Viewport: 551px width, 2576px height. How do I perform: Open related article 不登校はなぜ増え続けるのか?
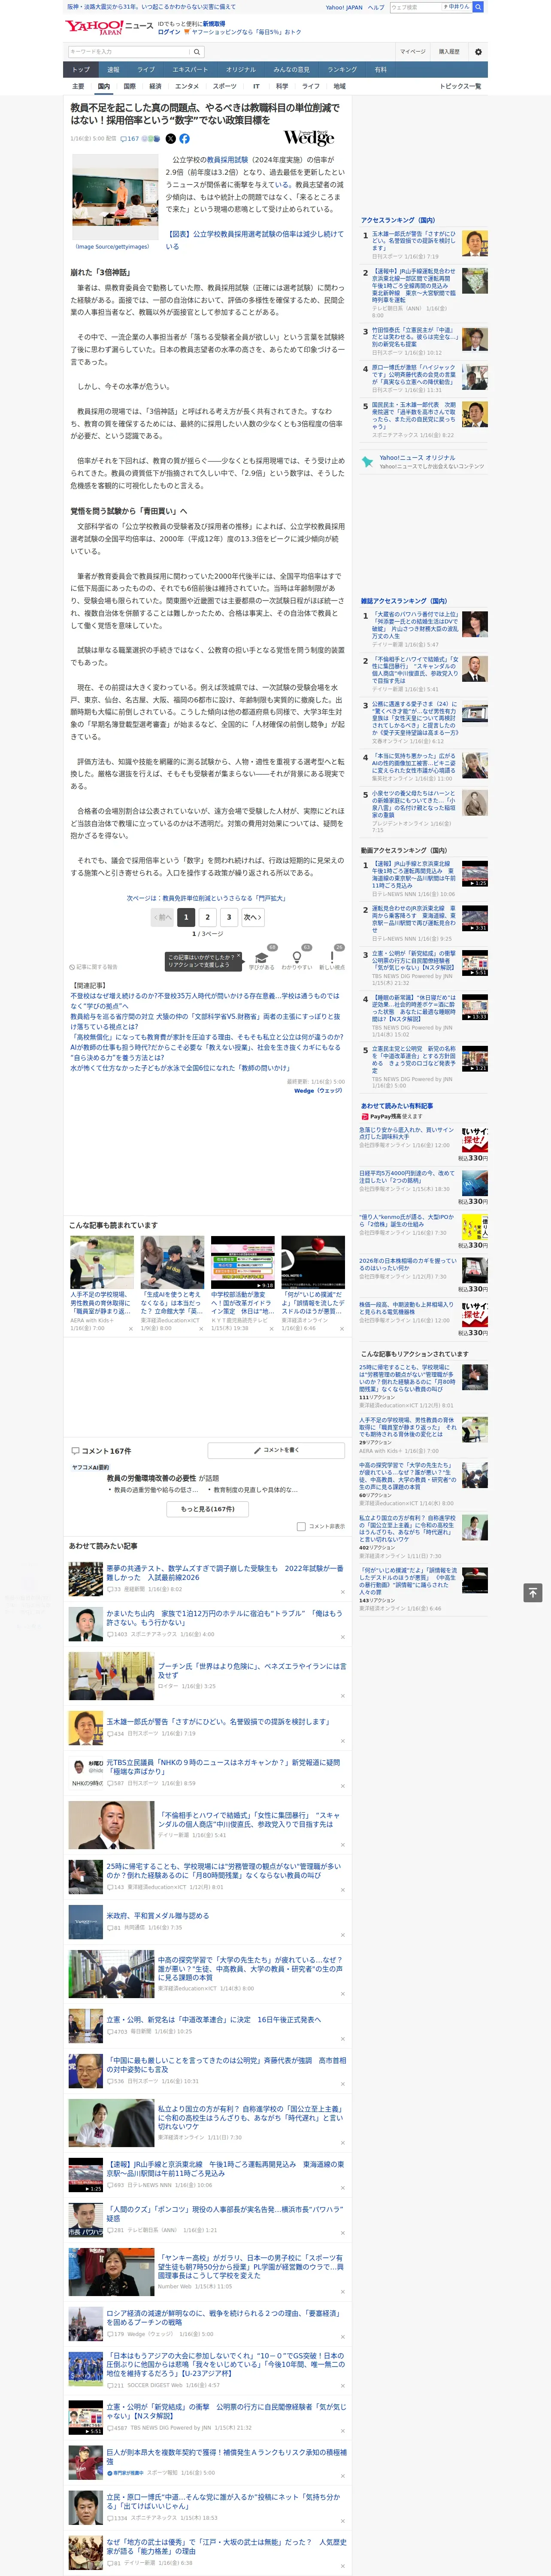[205, 1001]
